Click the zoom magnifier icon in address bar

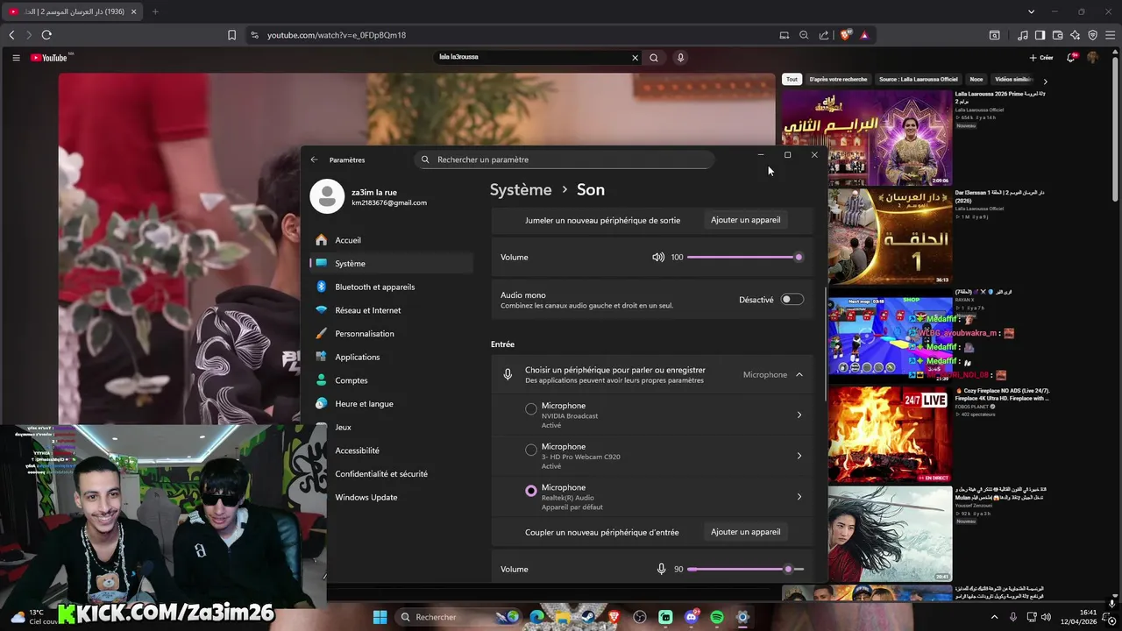click(804, 35)
